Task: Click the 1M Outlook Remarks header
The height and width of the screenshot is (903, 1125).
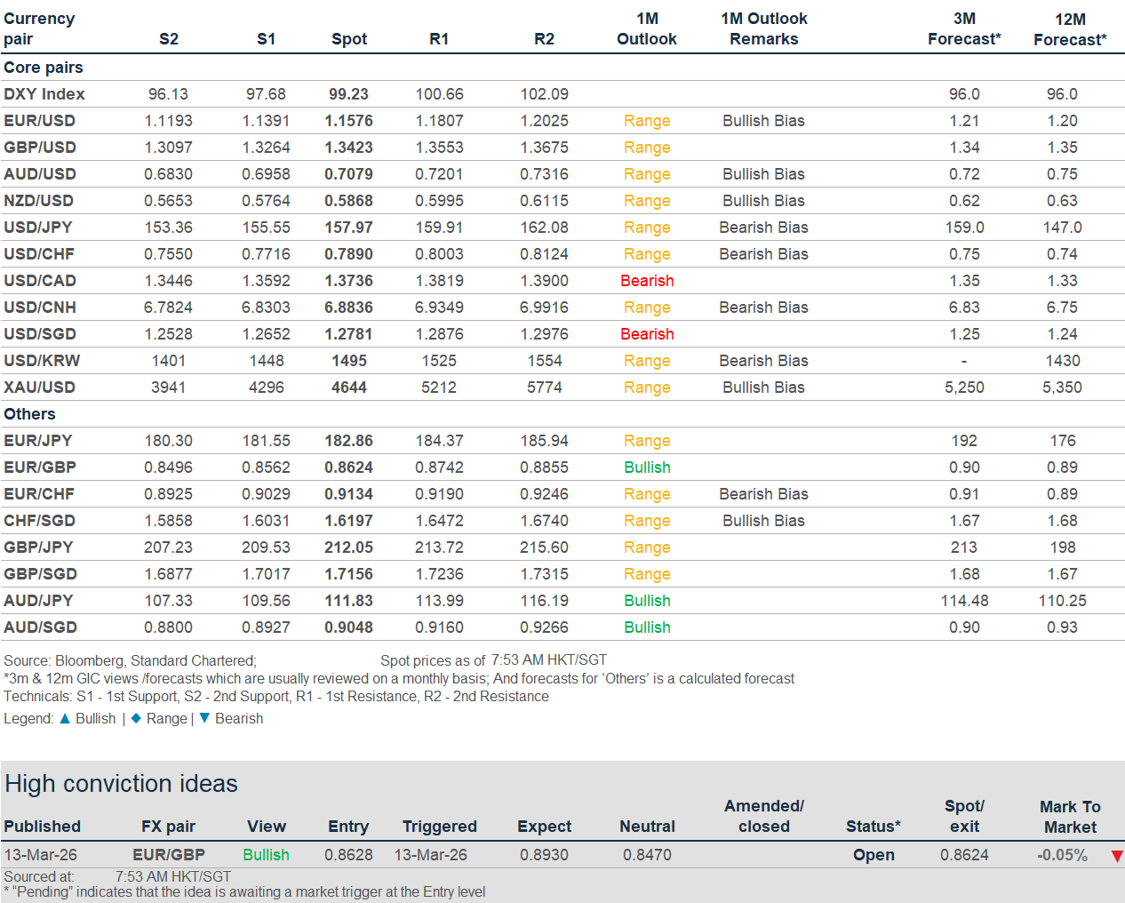Action: coord(763,28)
